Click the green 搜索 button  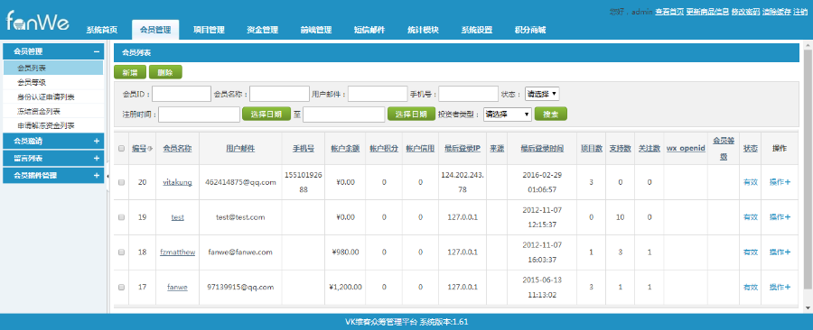click(551, 115)
